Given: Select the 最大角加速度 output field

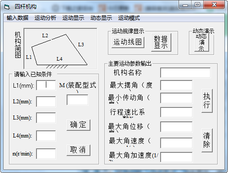Looking at the screenshot, I should tap(176, 157).
